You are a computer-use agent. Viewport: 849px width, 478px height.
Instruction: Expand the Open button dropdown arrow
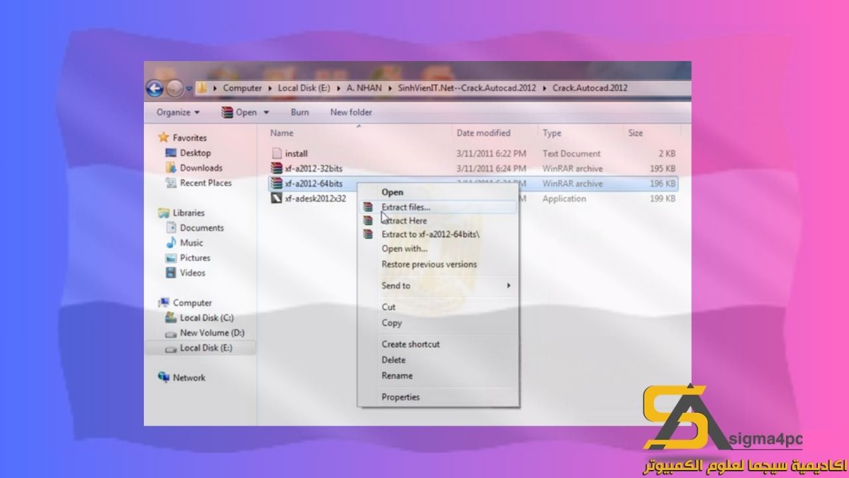pyautogui.click(x=267, y=113)
